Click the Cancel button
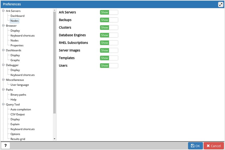The width and height of the screenshot is (225, 150). coord(214,146)
